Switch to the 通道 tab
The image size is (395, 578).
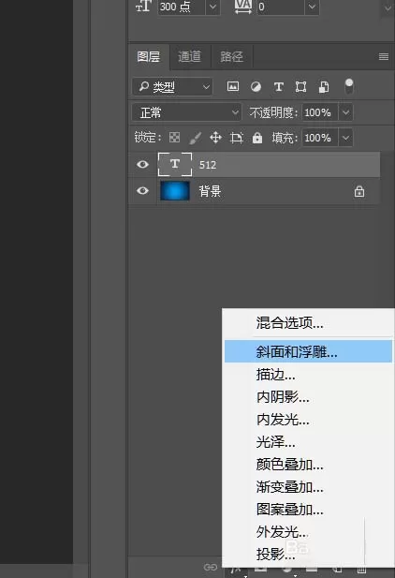point(190,57)
